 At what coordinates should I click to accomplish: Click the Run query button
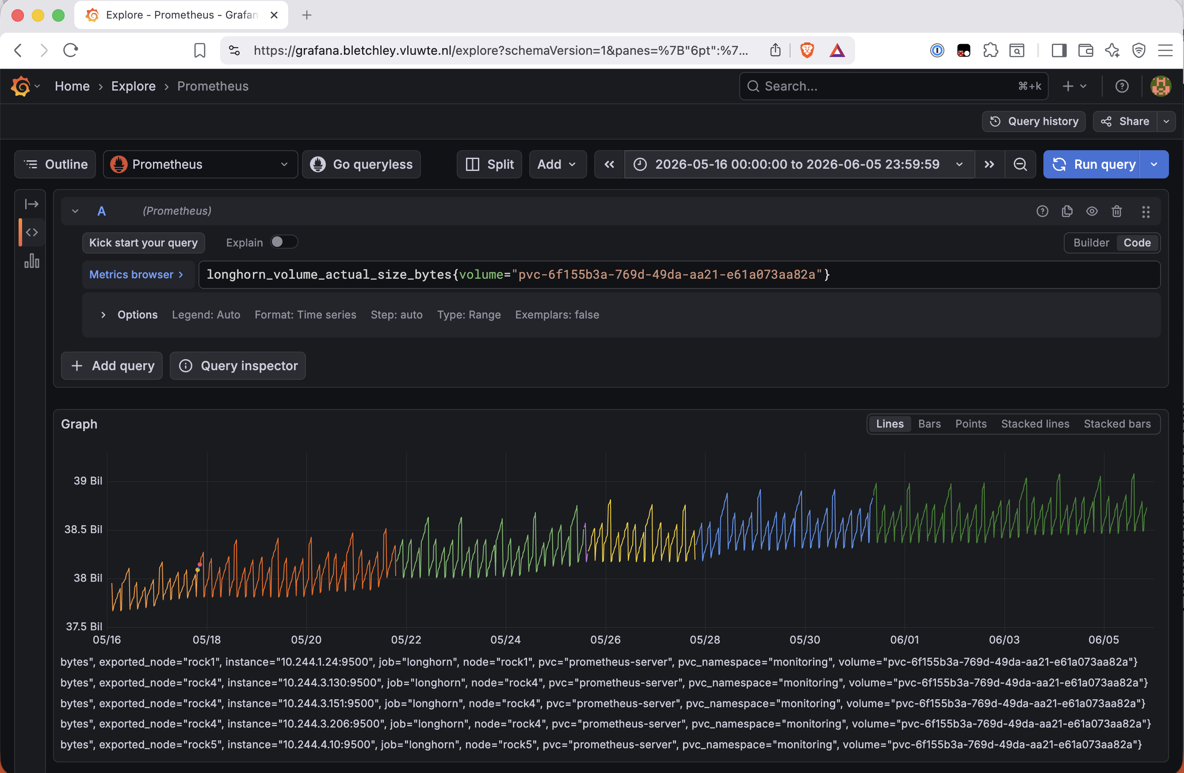pyautogui.click(x=1092, y=165)
